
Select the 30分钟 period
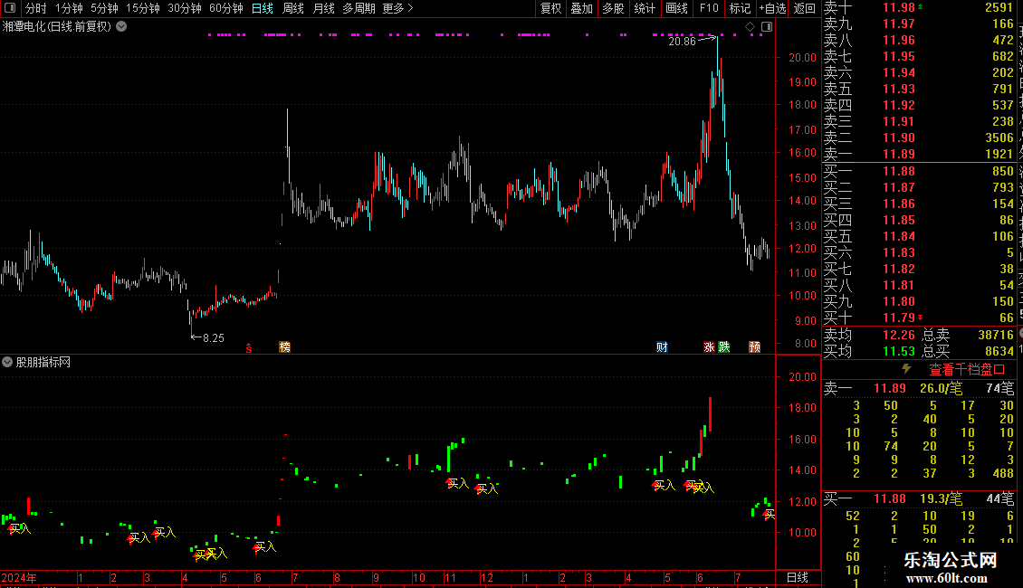tap(185, 8)
